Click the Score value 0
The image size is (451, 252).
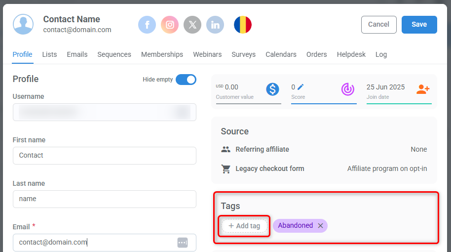293,87
